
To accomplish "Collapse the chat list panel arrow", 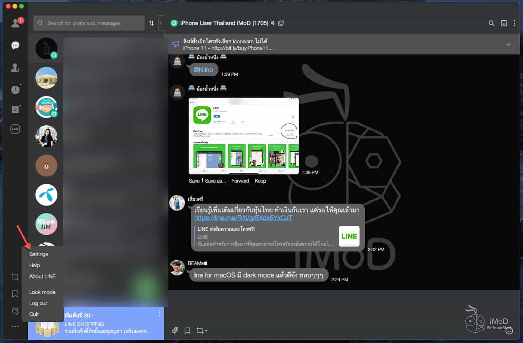I will point(161,23).
